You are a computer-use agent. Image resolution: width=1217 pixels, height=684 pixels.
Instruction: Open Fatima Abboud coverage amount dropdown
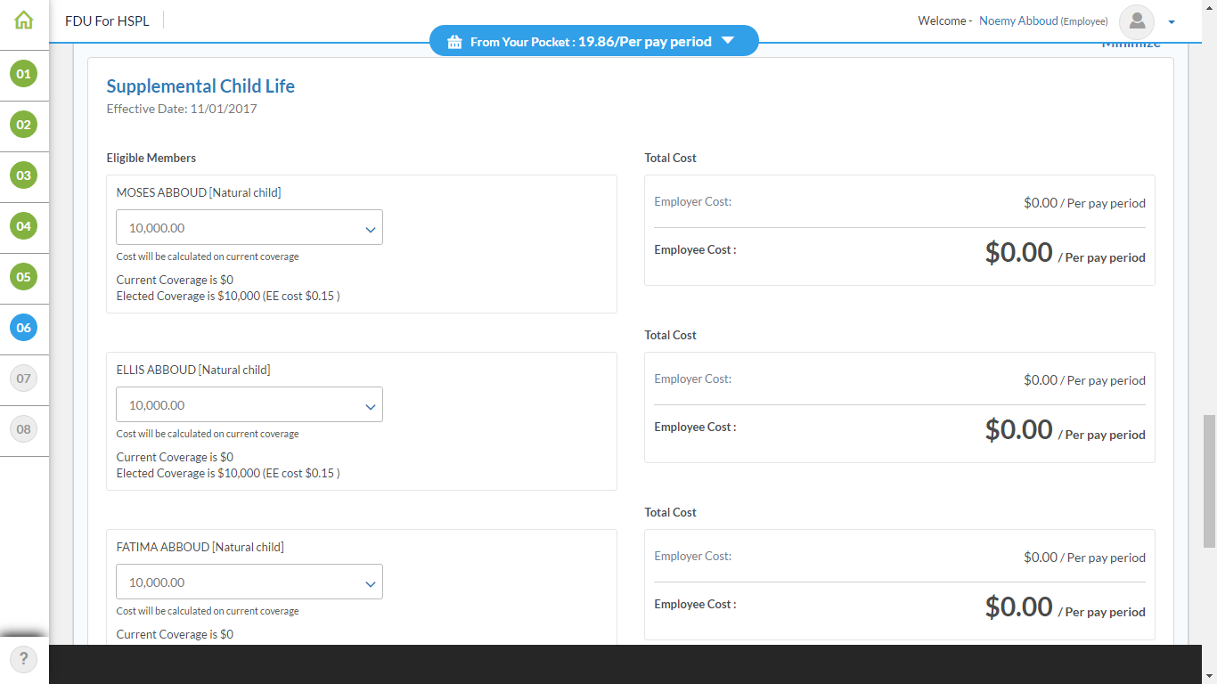[249, 582]
